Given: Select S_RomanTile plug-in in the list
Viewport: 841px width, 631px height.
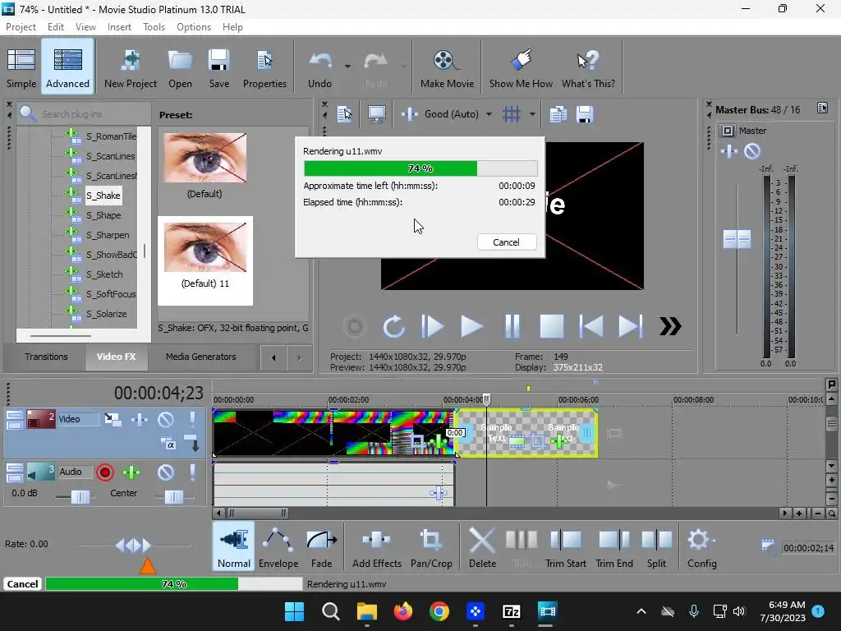Looking at the screenshot, I should (x=111, y=136).
